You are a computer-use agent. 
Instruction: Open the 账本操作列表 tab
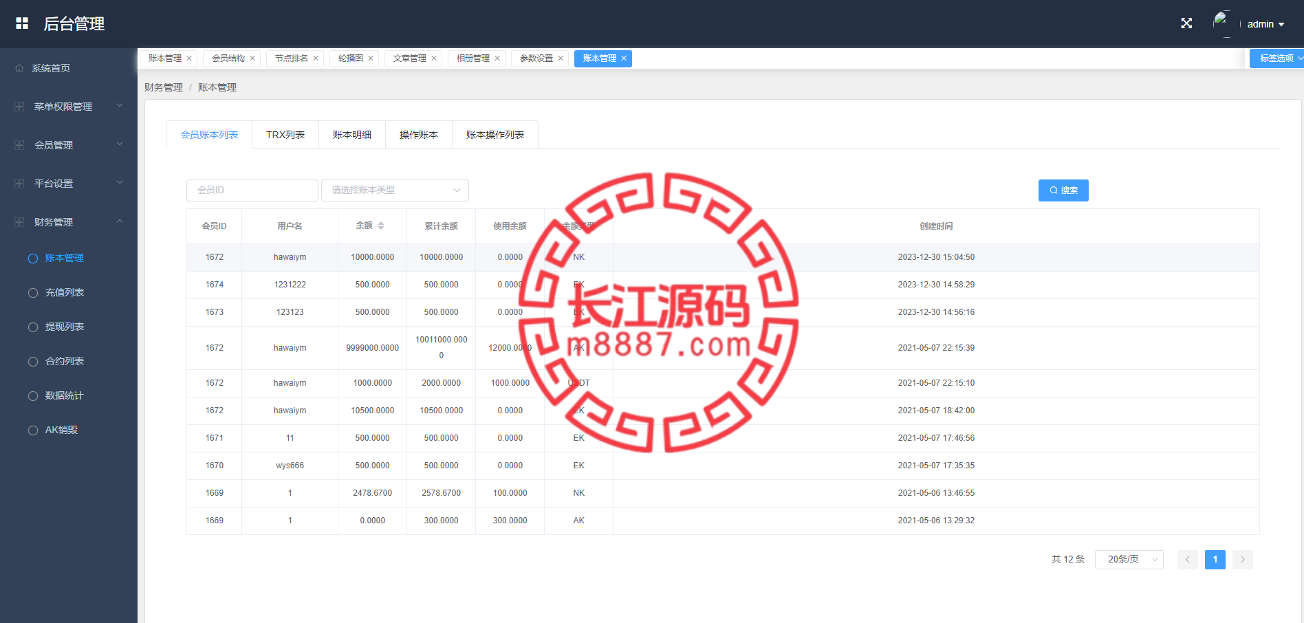(495, 135)
